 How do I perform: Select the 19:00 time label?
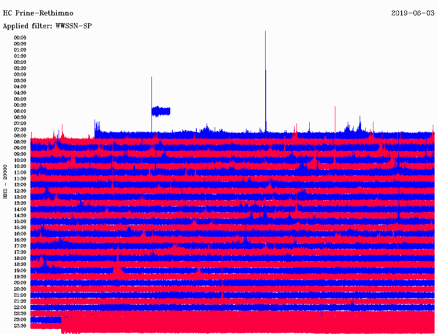click(20, 271)
